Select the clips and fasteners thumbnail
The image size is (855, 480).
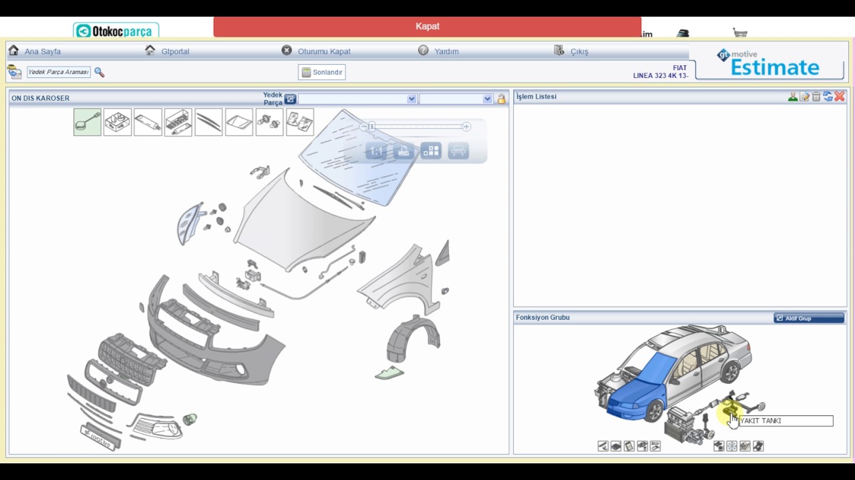269,123
